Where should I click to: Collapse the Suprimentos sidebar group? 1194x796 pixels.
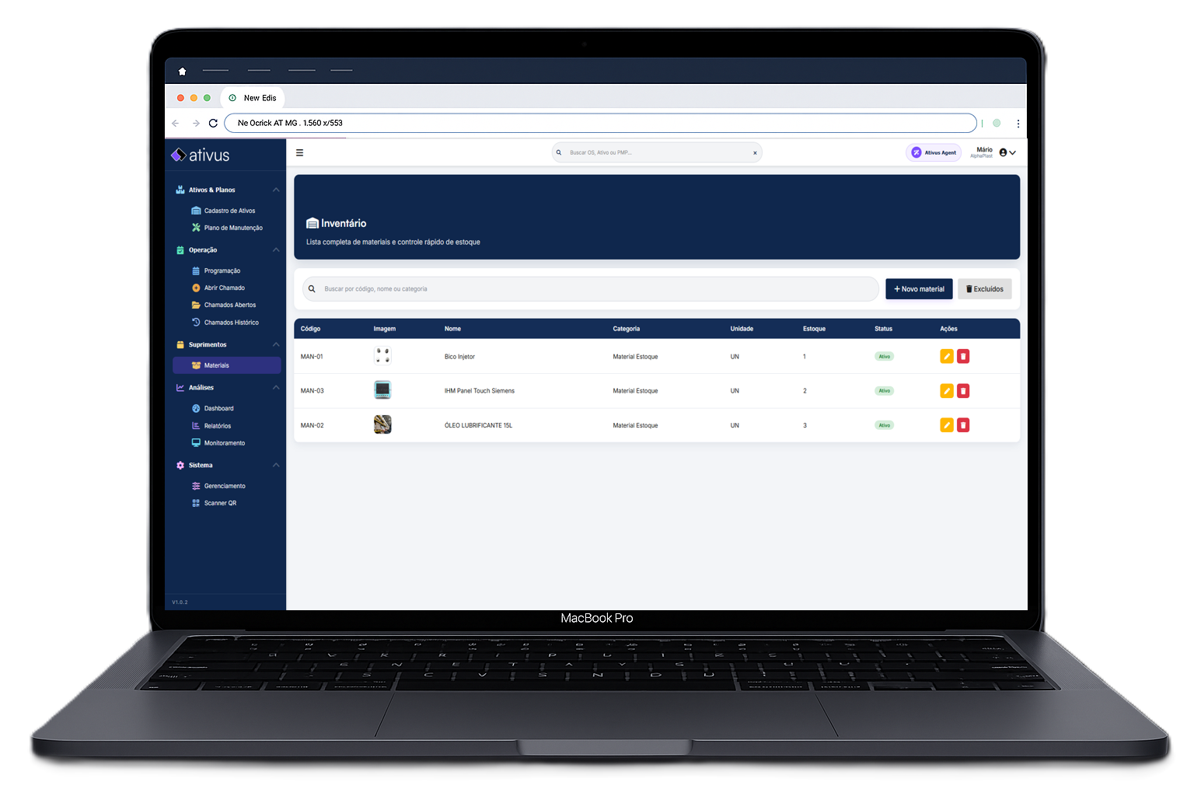276,344
